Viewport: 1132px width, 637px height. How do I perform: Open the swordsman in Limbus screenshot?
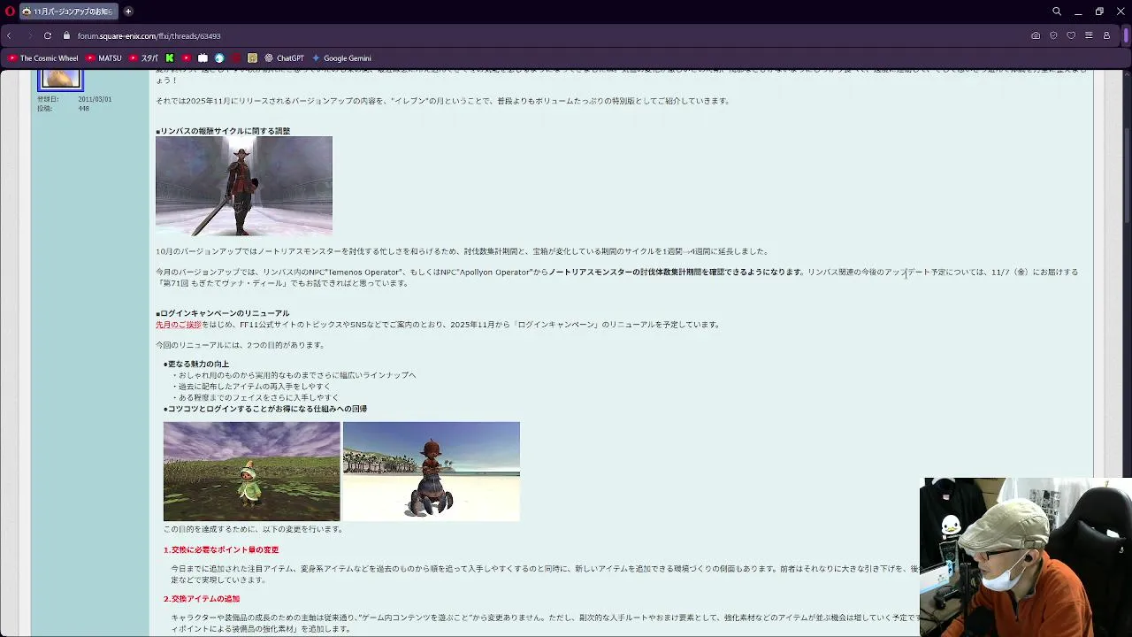tap(244, 186)
